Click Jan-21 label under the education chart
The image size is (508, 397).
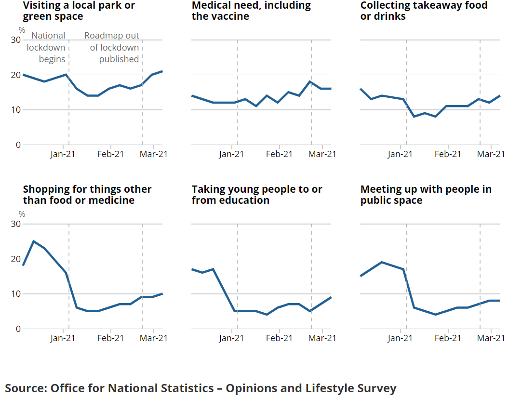[x=231, y=338]
